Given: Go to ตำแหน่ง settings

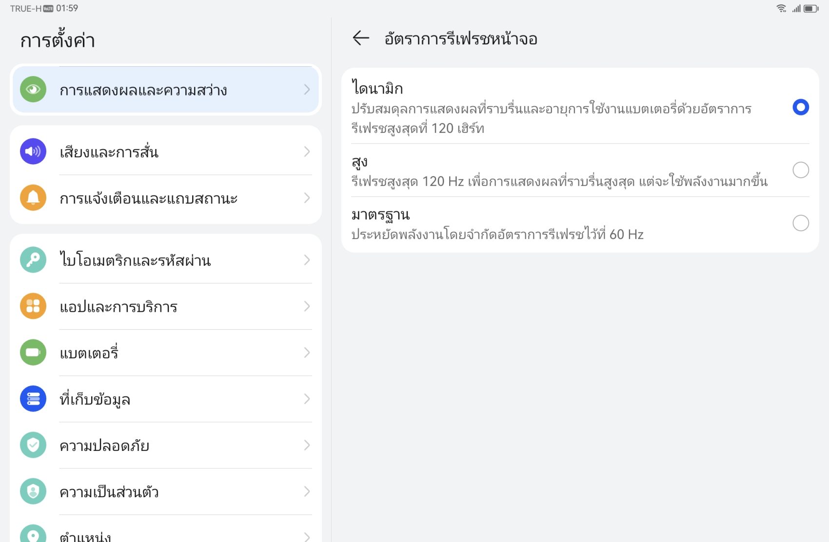Looking at the screenshot, I should tap(166, 529).
